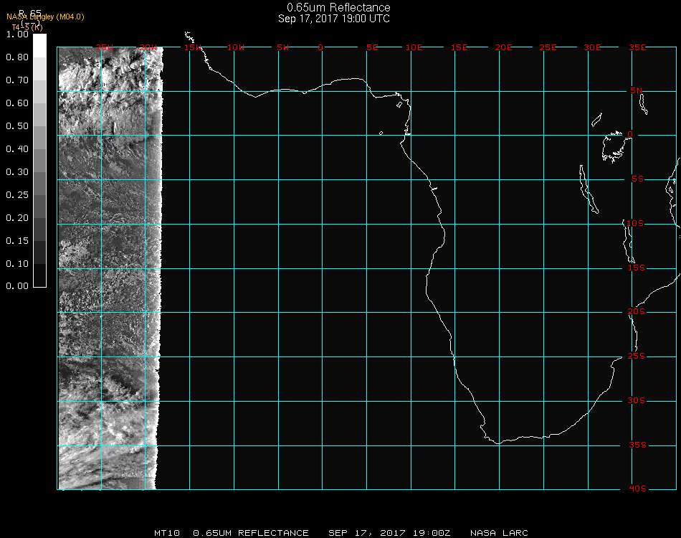Screen dimensions: 681x538
Task: Pick the black bottom segment of the color bar
Action: click(39, 275)
